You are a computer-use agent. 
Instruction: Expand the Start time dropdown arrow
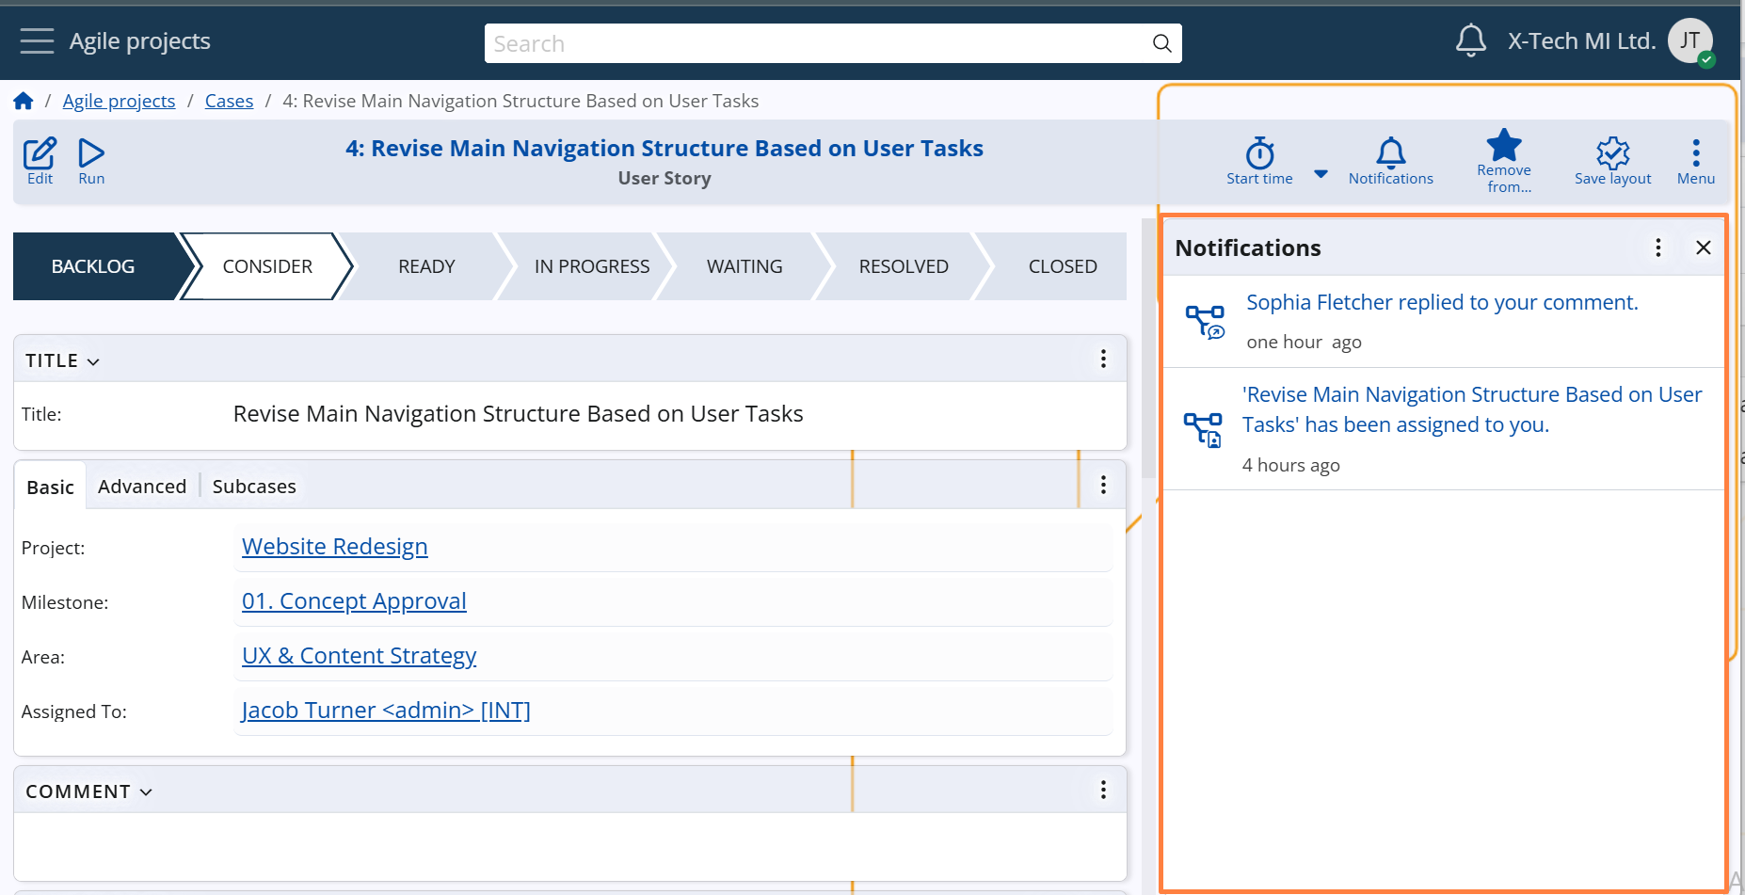(1321, 173)
